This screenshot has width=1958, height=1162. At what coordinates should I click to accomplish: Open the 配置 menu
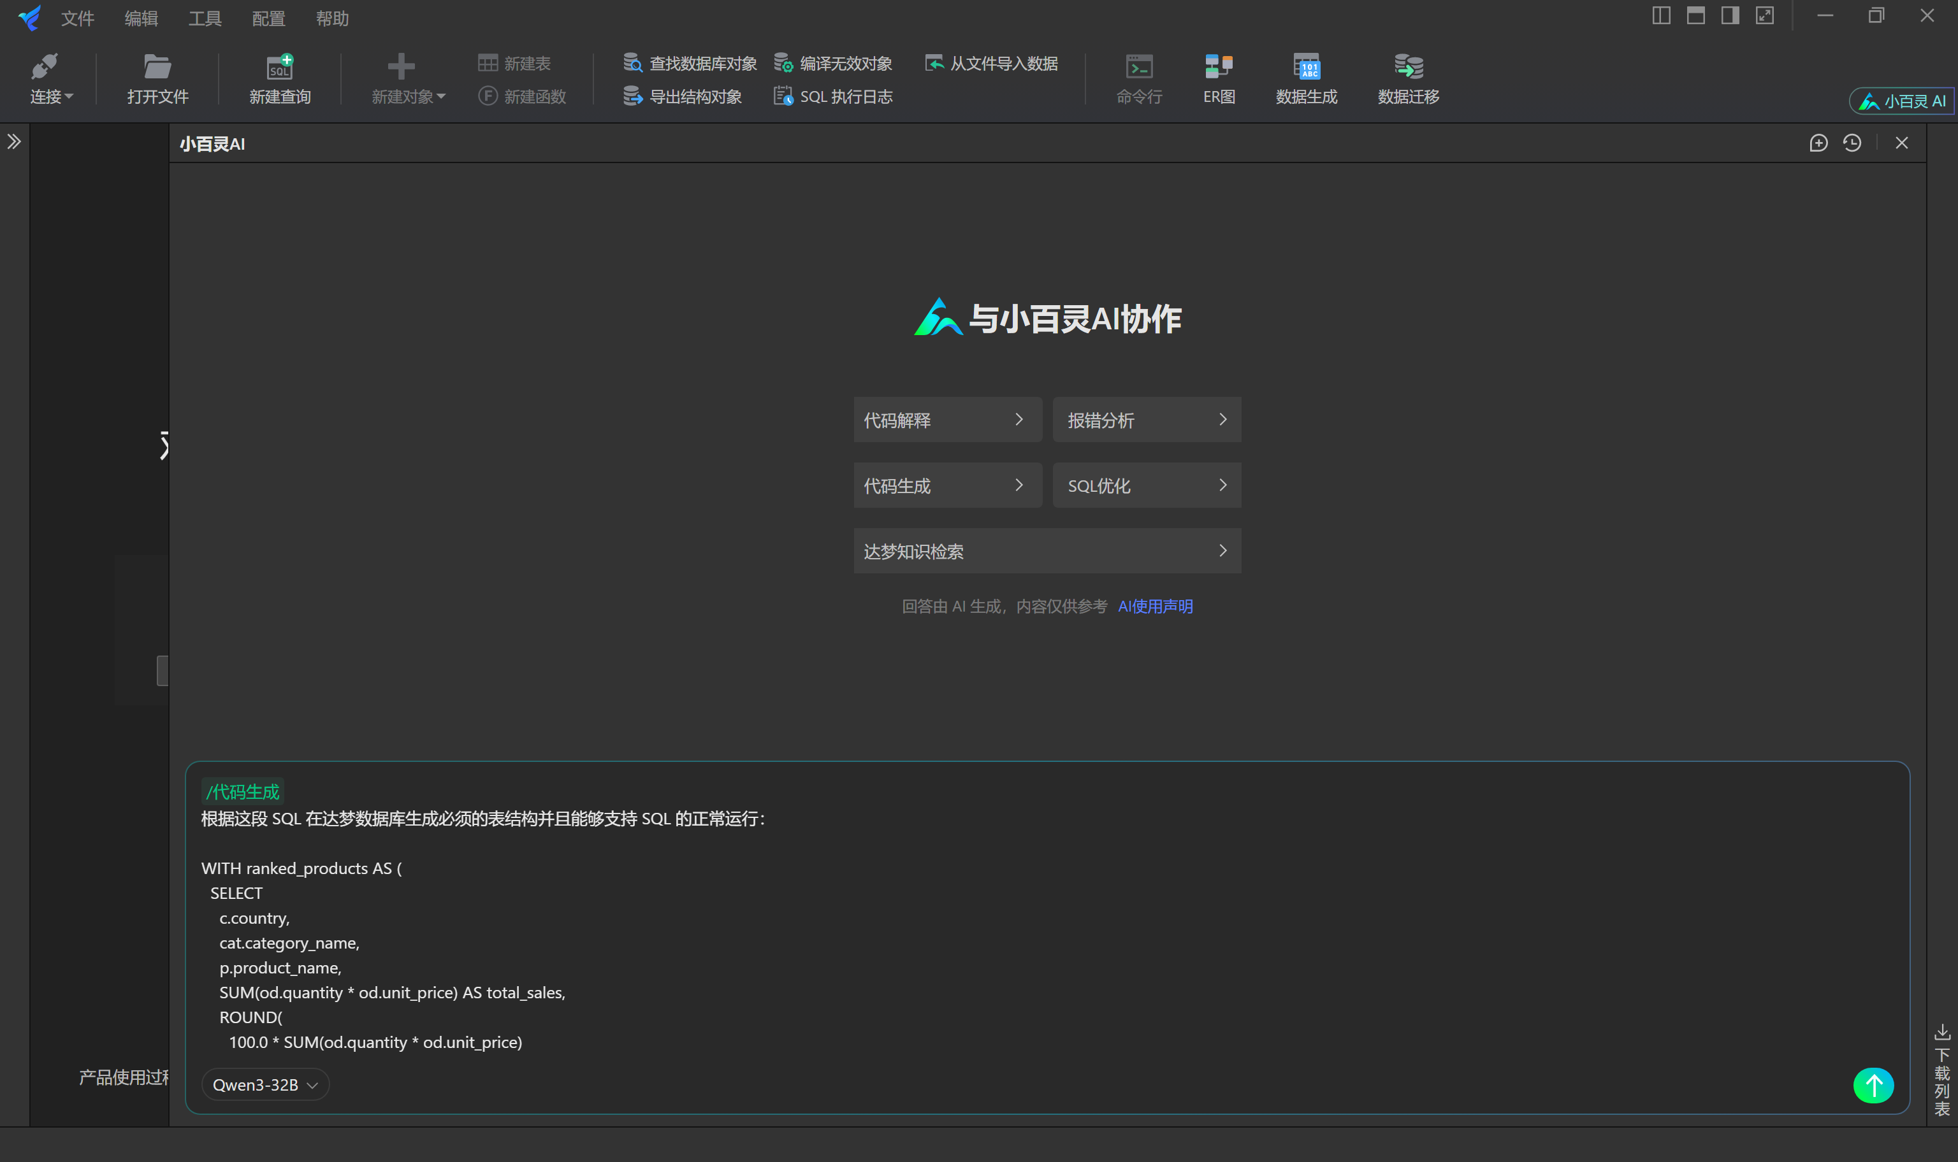tap(267, 18)
